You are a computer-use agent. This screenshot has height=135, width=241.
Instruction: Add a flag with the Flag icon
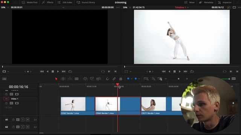click(x=128, y=79)
